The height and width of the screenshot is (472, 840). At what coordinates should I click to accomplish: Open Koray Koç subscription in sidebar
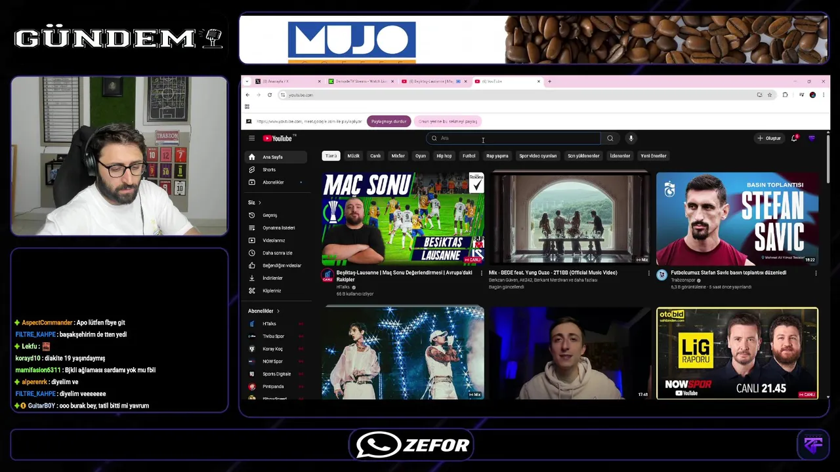tap(276, 349)
